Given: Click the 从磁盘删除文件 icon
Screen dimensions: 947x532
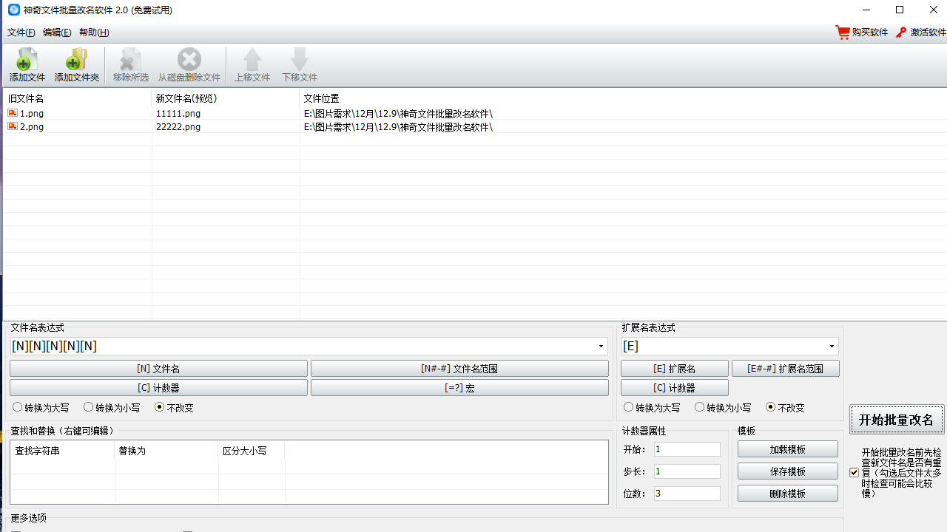Looking at the screenshot, I should 189,64.
